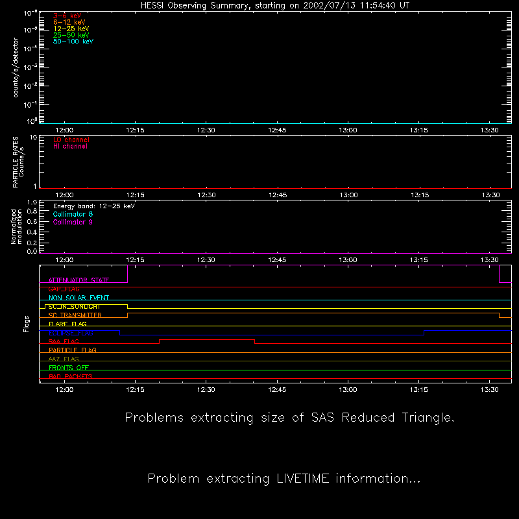Click the 13:30 tick label under Flags panel
The width and height of the screenshot is (519, 519).
click(490, 390)
